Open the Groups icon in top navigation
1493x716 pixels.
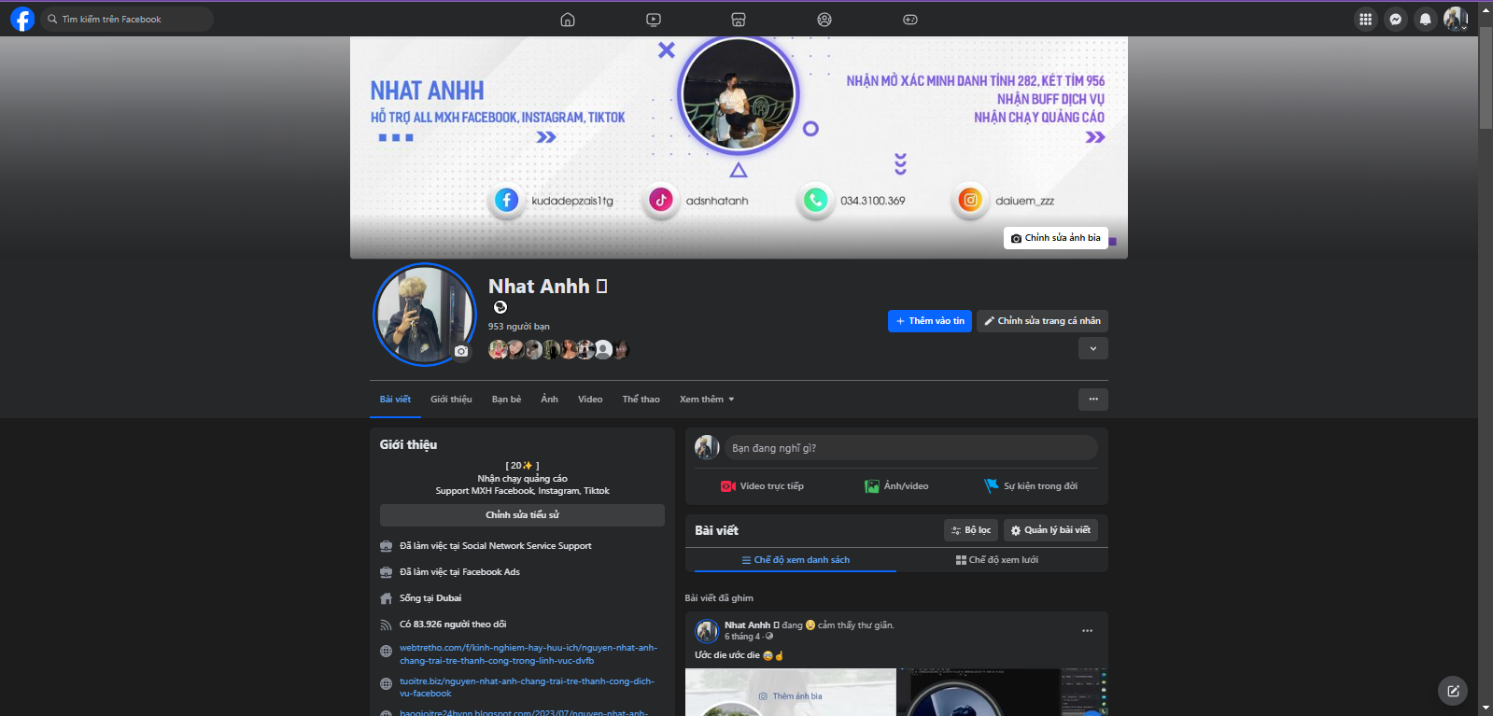(x=824, y=20)
